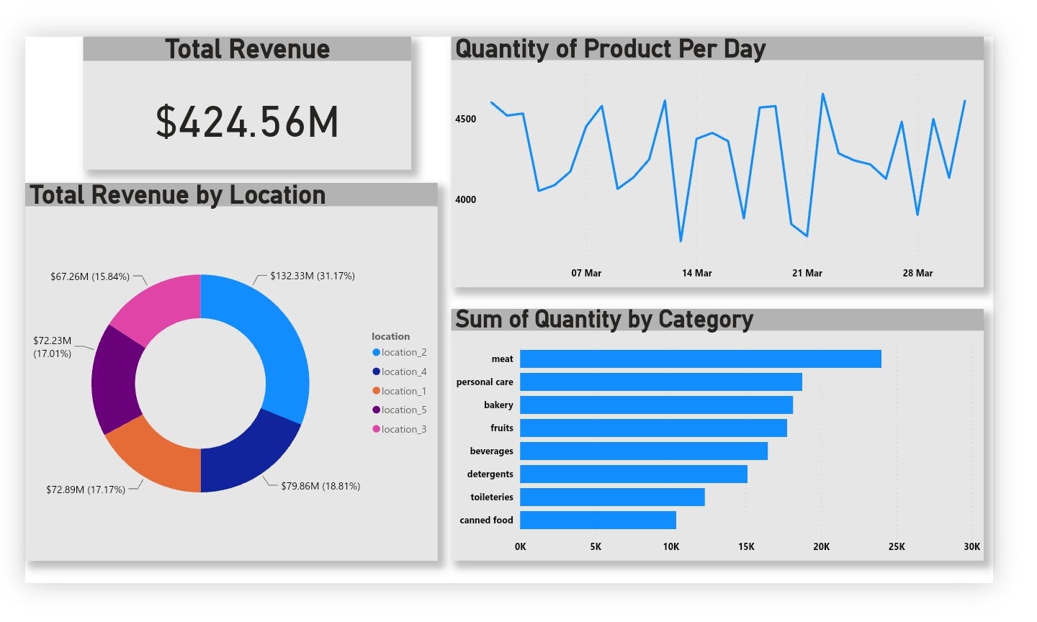Select the beverages bar
Screen dimensions: 1037x622
[643, 451]
